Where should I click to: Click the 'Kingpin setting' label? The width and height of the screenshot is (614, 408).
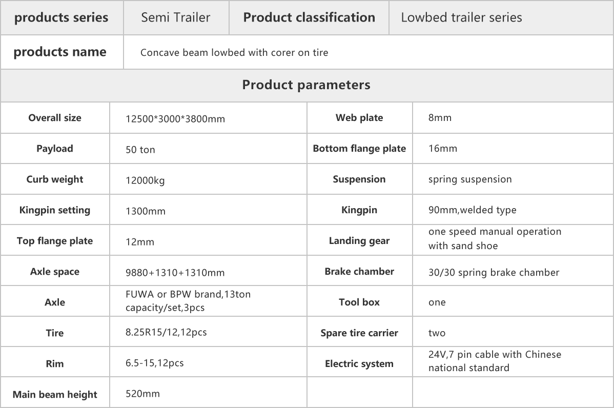55,210
